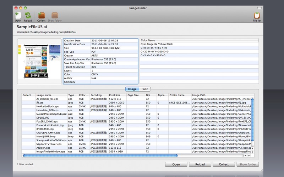Switch to the Font tab
Viewport: 284px width, 177px height.
(144, 89)
